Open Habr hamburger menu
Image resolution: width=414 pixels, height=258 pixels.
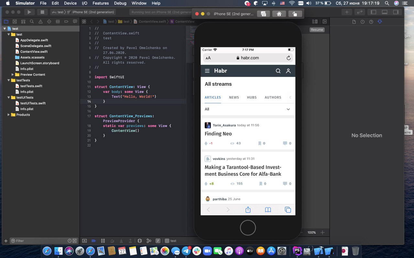coord(207,71)
